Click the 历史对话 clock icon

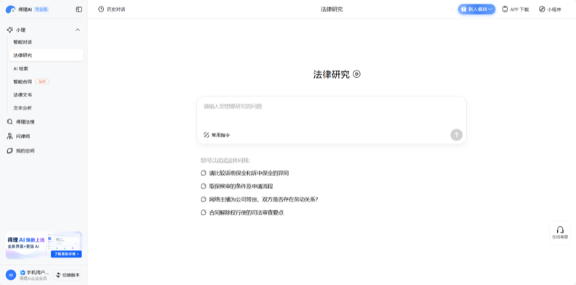pyautogui.click(x=101, y=9)
